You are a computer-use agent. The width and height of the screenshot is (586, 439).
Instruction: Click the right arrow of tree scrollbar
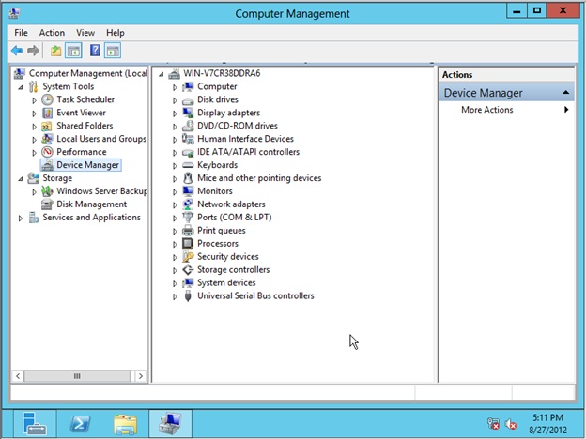pos(141,376)
